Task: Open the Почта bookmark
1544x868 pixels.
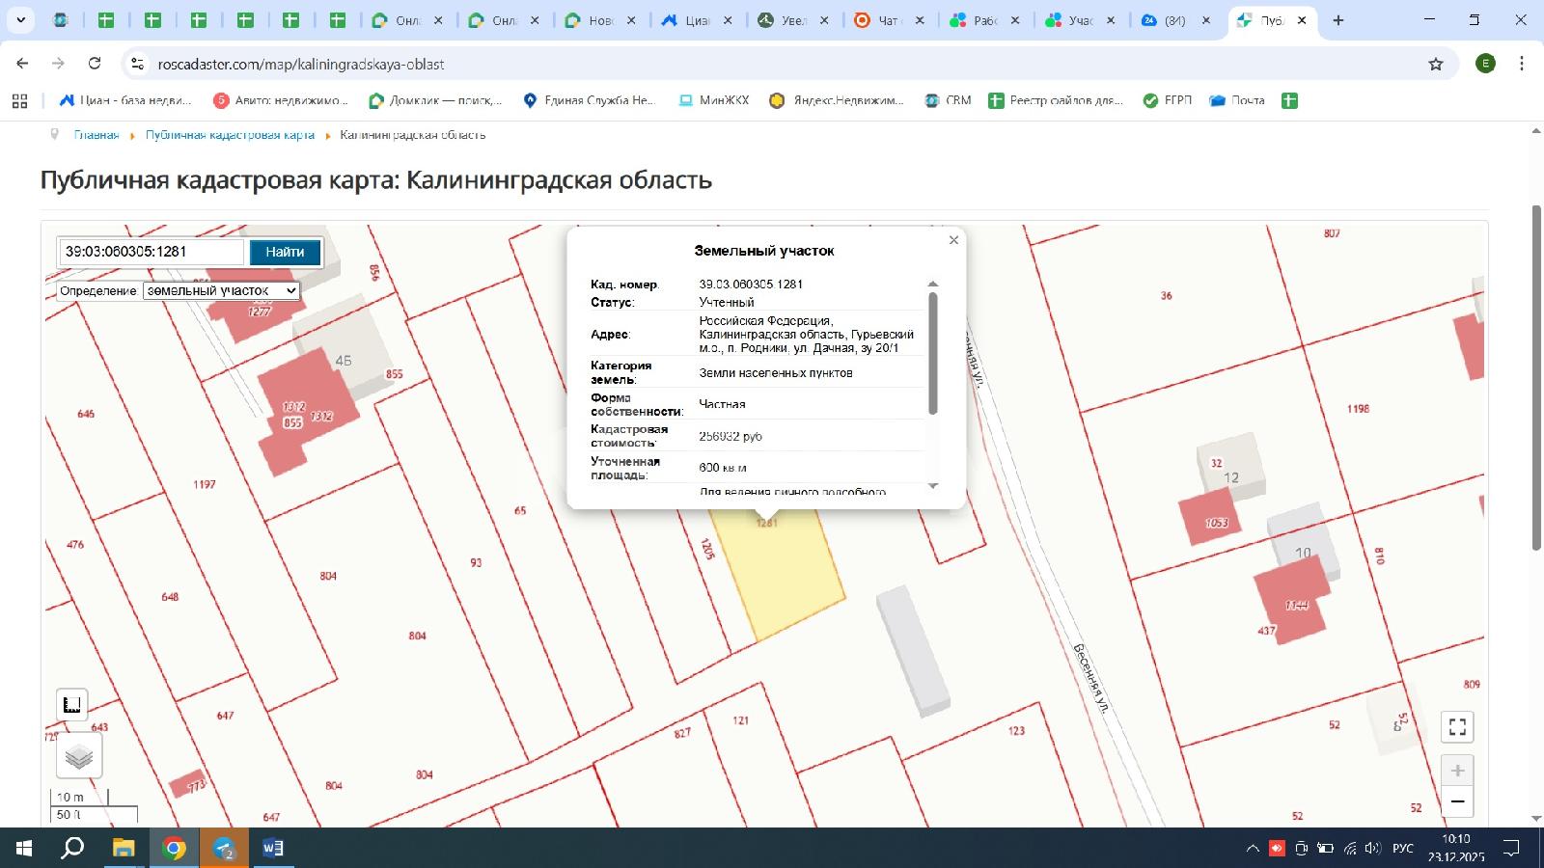Action: pos(1238,100)
